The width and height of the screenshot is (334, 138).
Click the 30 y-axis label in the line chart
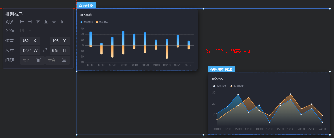(214, 93)
